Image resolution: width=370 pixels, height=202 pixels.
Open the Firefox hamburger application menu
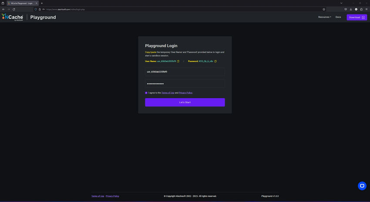tap(367, 10)
